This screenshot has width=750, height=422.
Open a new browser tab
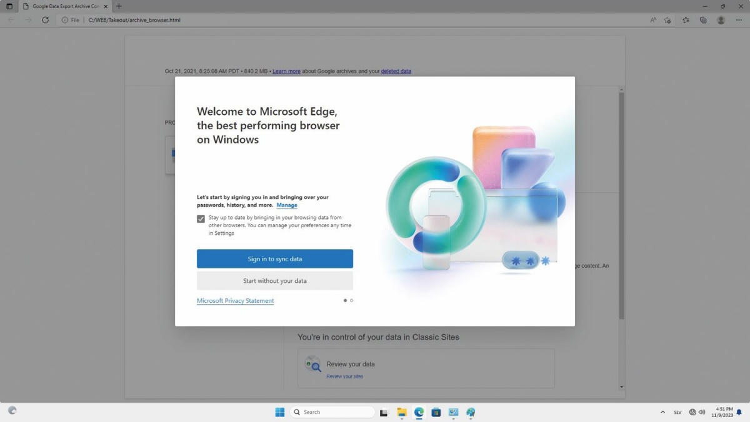coord(119,6)
